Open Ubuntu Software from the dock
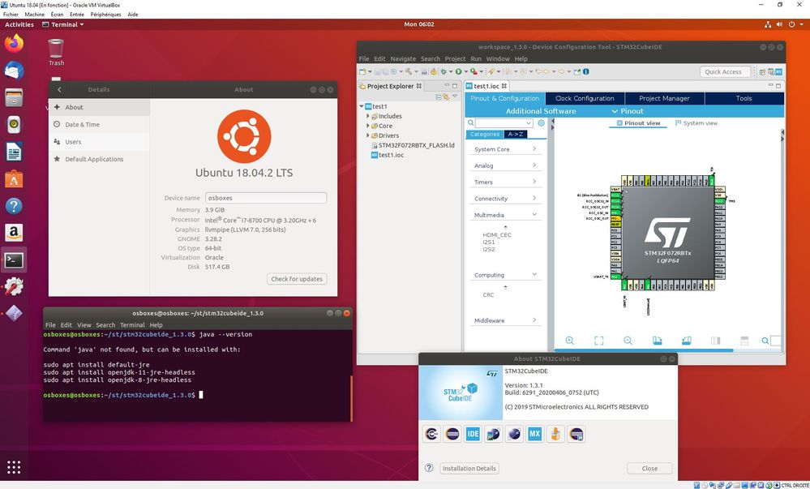This screenshot has width=810, height=489. coord(14,179)
